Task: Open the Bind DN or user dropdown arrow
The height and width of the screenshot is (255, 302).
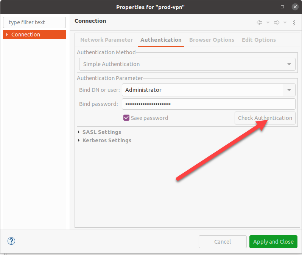Action: coord(289,90)
